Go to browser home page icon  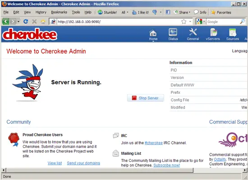coord(43,21)
